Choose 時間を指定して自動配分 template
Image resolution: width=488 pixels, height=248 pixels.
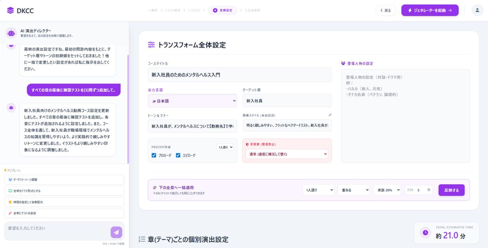64,202
